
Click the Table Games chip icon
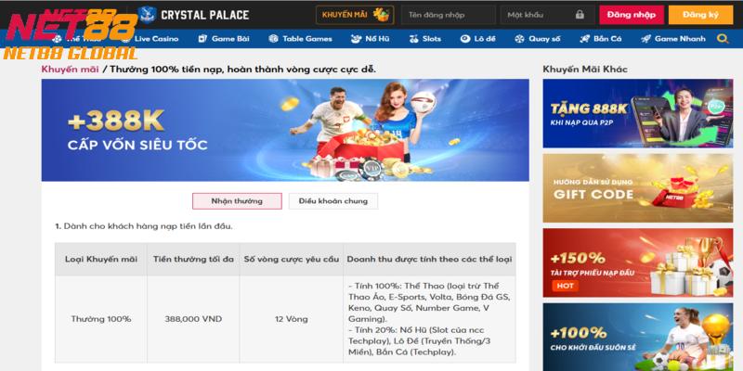[273, 39]
